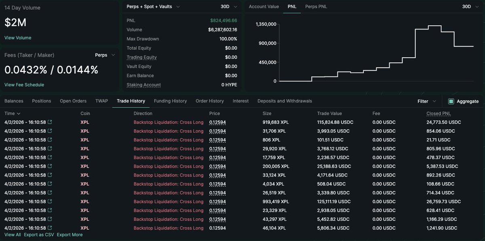The height and width of the screenshot is (241, 485).
Task: Click the View Volume link
Action: pyautogui.click(x=18, y=38)
